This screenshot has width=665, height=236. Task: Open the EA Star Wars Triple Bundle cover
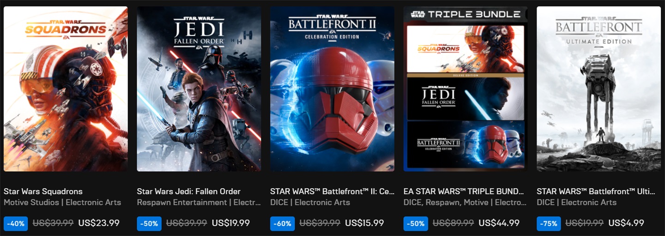(x=465, y=89)
